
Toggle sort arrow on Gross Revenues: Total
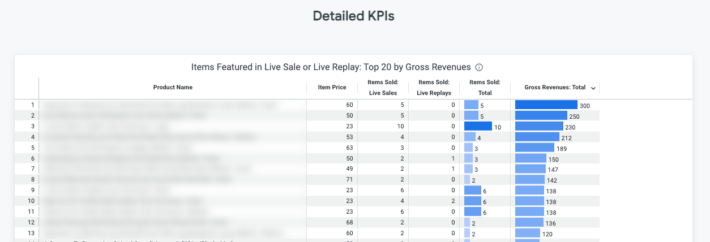tap(593, 88)
